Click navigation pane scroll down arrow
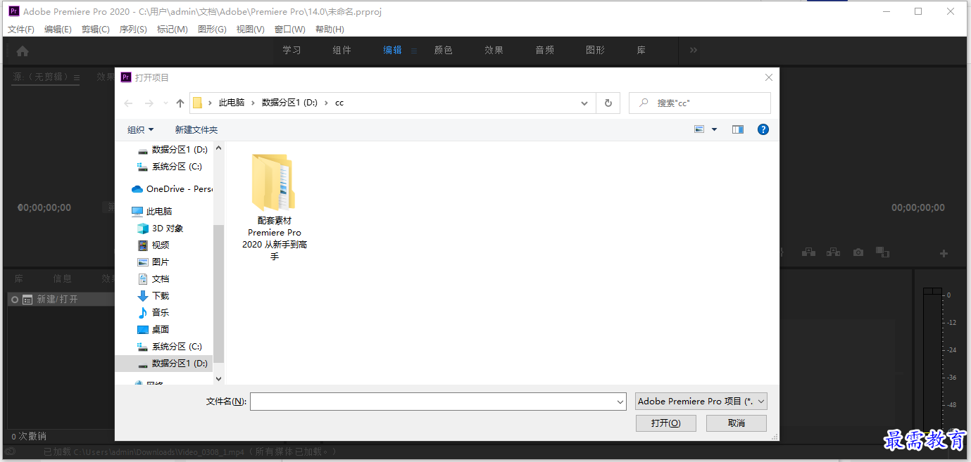 tap(218, 378)
